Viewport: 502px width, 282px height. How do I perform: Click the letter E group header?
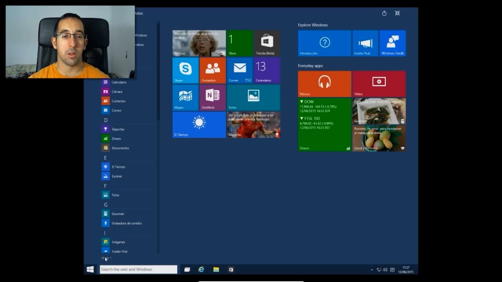click(x=105, y=157)
